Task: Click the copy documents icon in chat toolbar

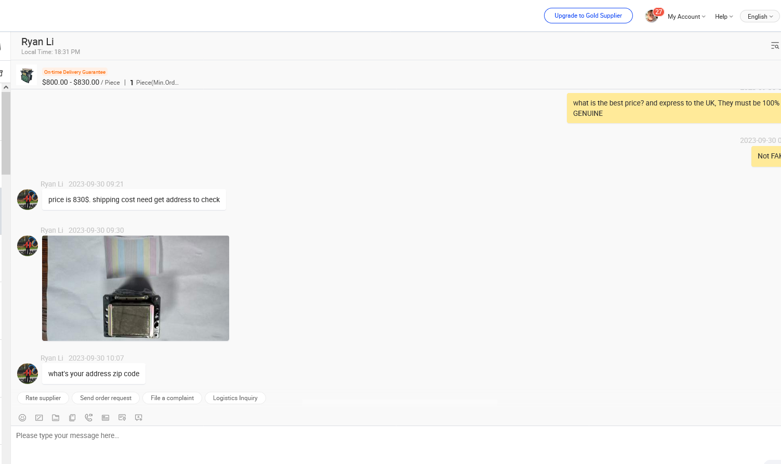Action: coord(72,418)
